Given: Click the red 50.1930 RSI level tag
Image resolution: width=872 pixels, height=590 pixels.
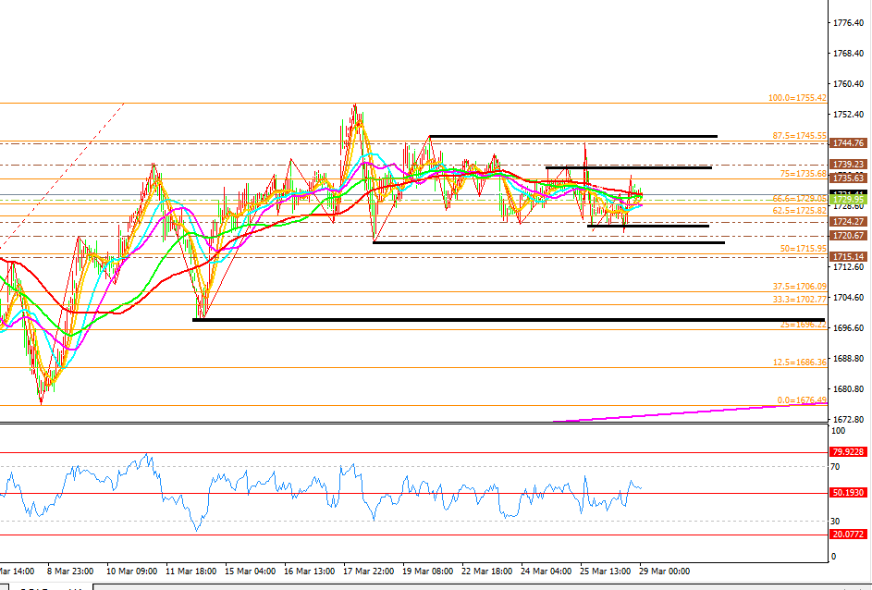Looking at the screenshot, I should [x=848, y=494].
